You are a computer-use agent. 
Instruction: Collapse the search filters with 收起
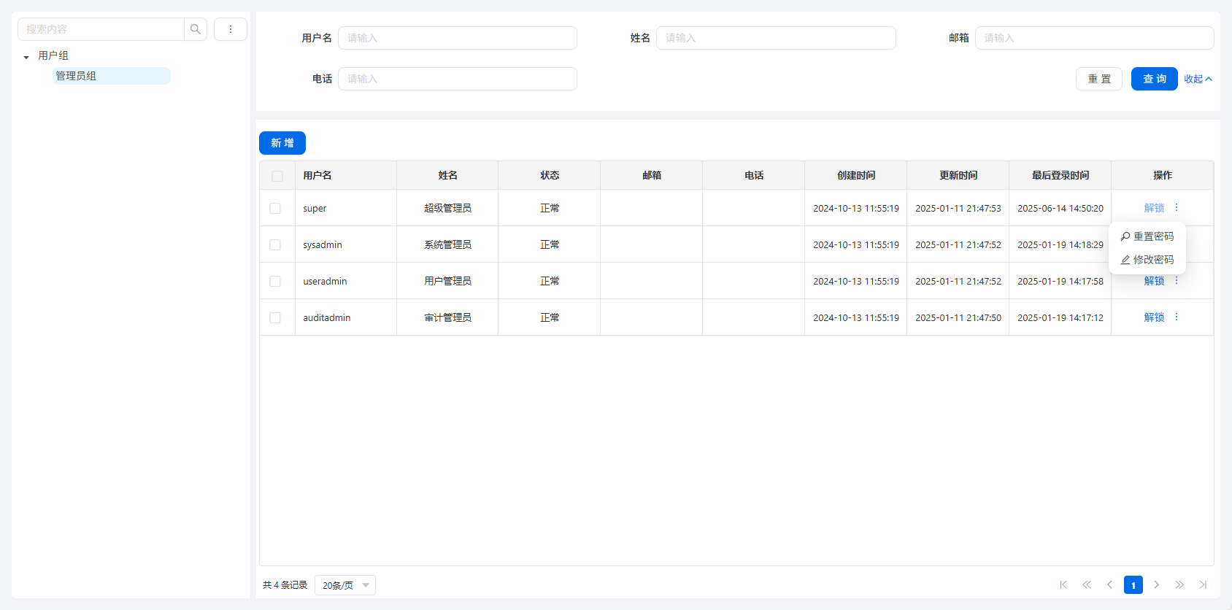click(x=1198, y=79)
